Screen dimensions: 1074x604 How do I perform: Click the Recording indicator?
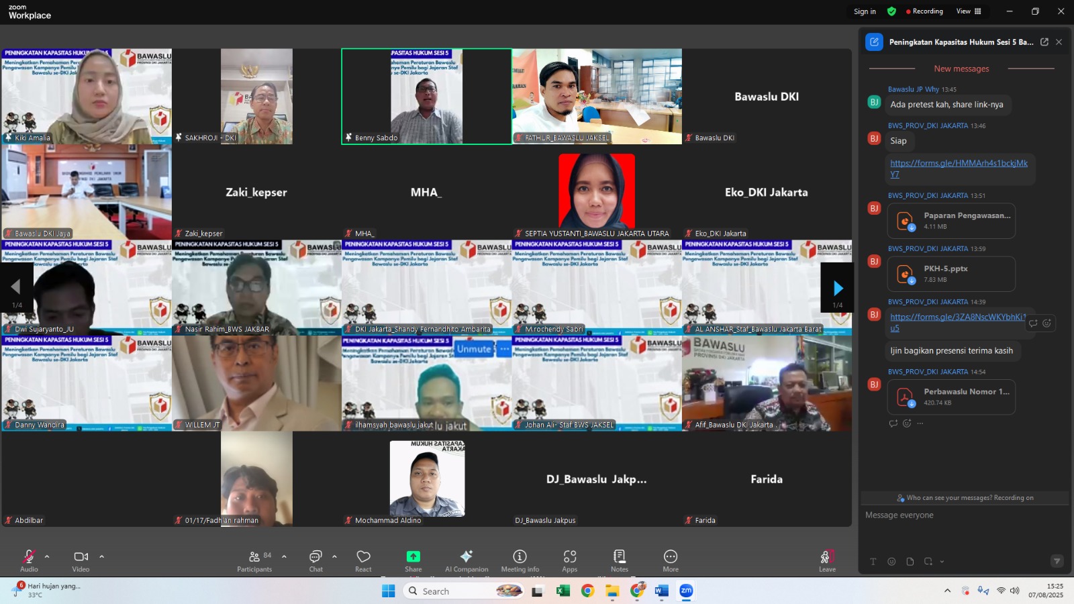(924, 11)
